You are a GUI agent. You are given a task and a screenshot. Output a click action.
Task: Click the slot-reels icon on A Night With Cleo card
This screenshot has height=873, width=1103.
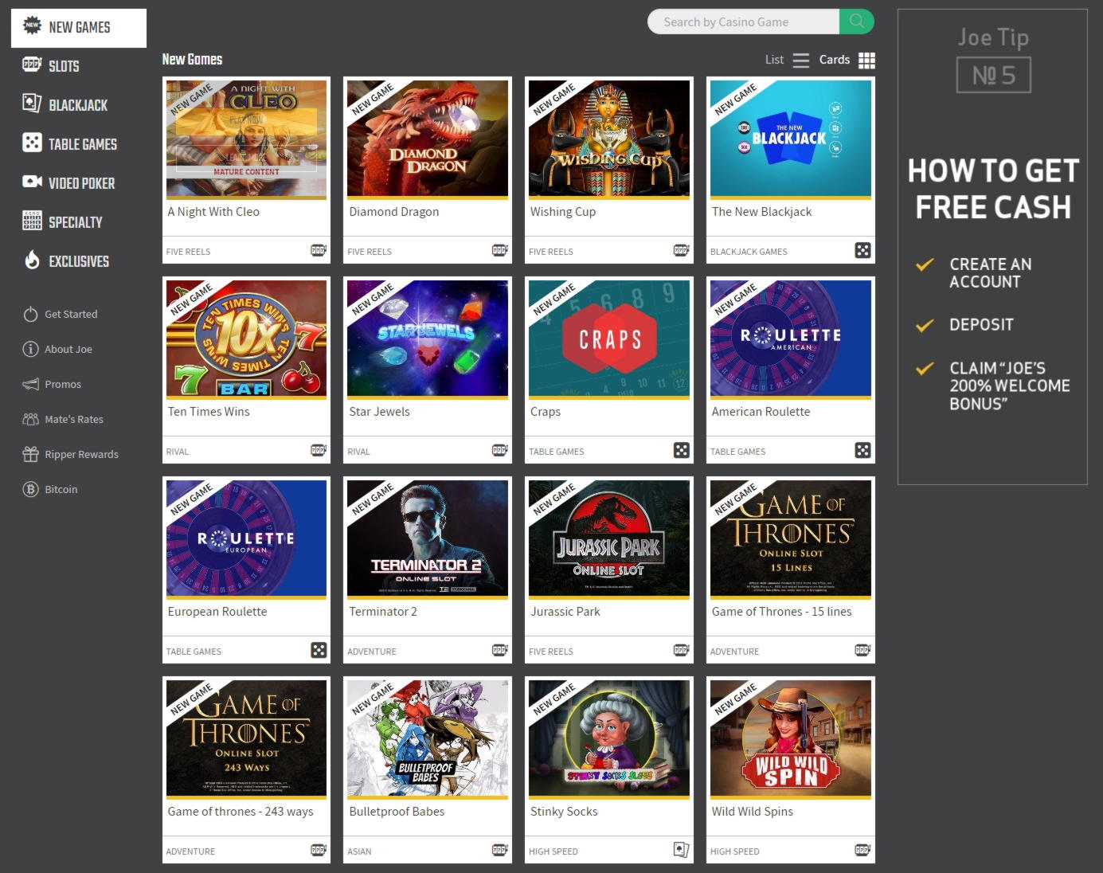pyautogui.click(x=319, y=250)
